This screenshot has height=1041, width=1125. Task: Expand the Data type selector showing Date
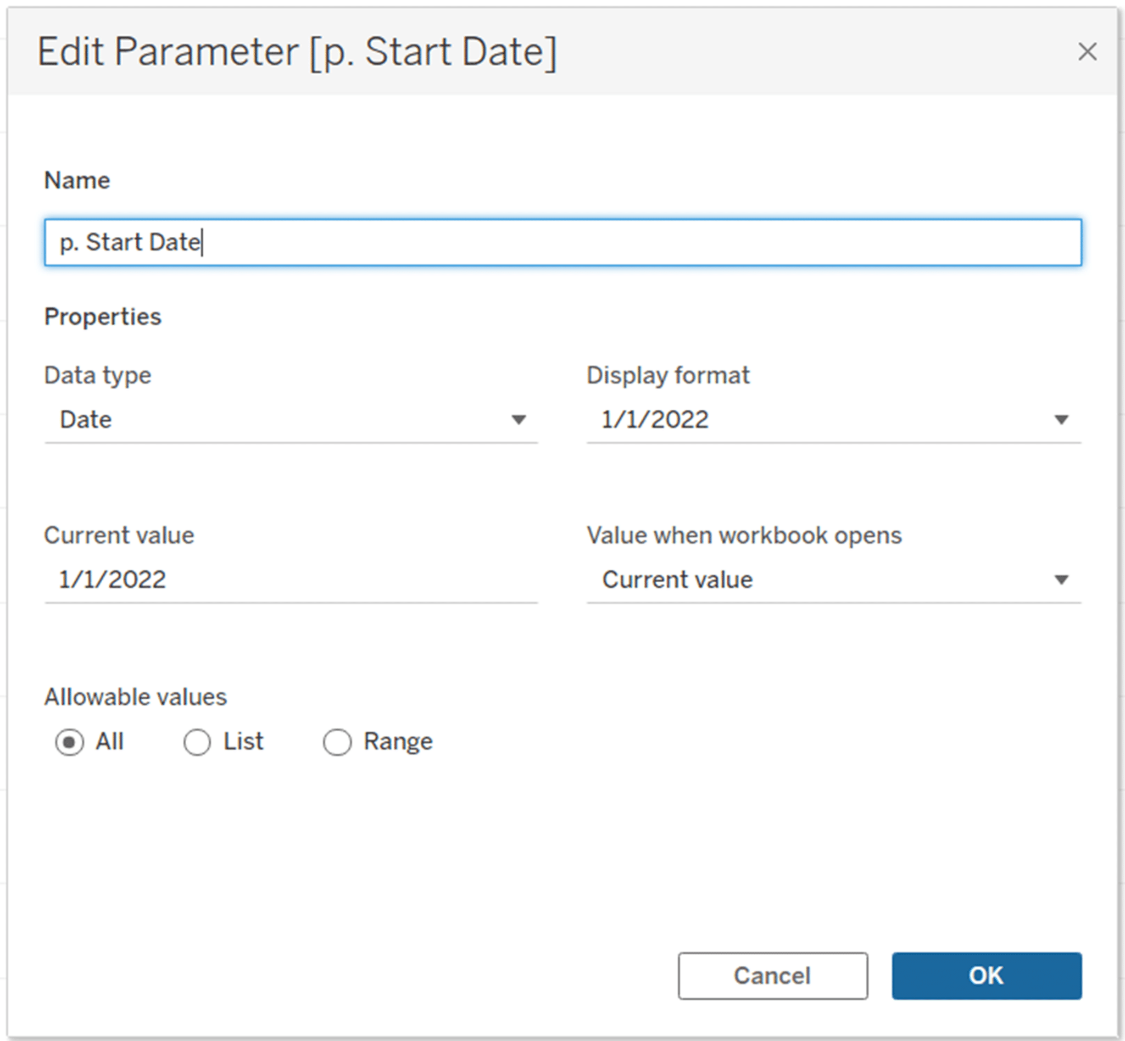(282, 419)
